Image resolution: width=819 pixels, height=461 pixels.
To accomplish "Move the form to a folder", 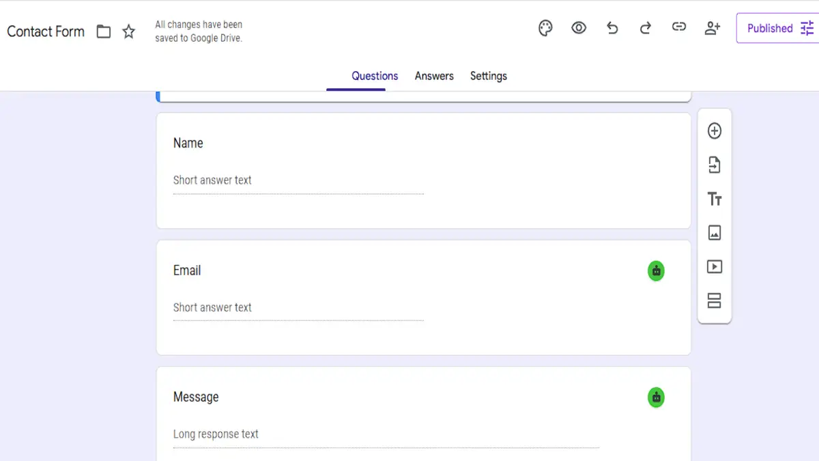I will 104,31.
